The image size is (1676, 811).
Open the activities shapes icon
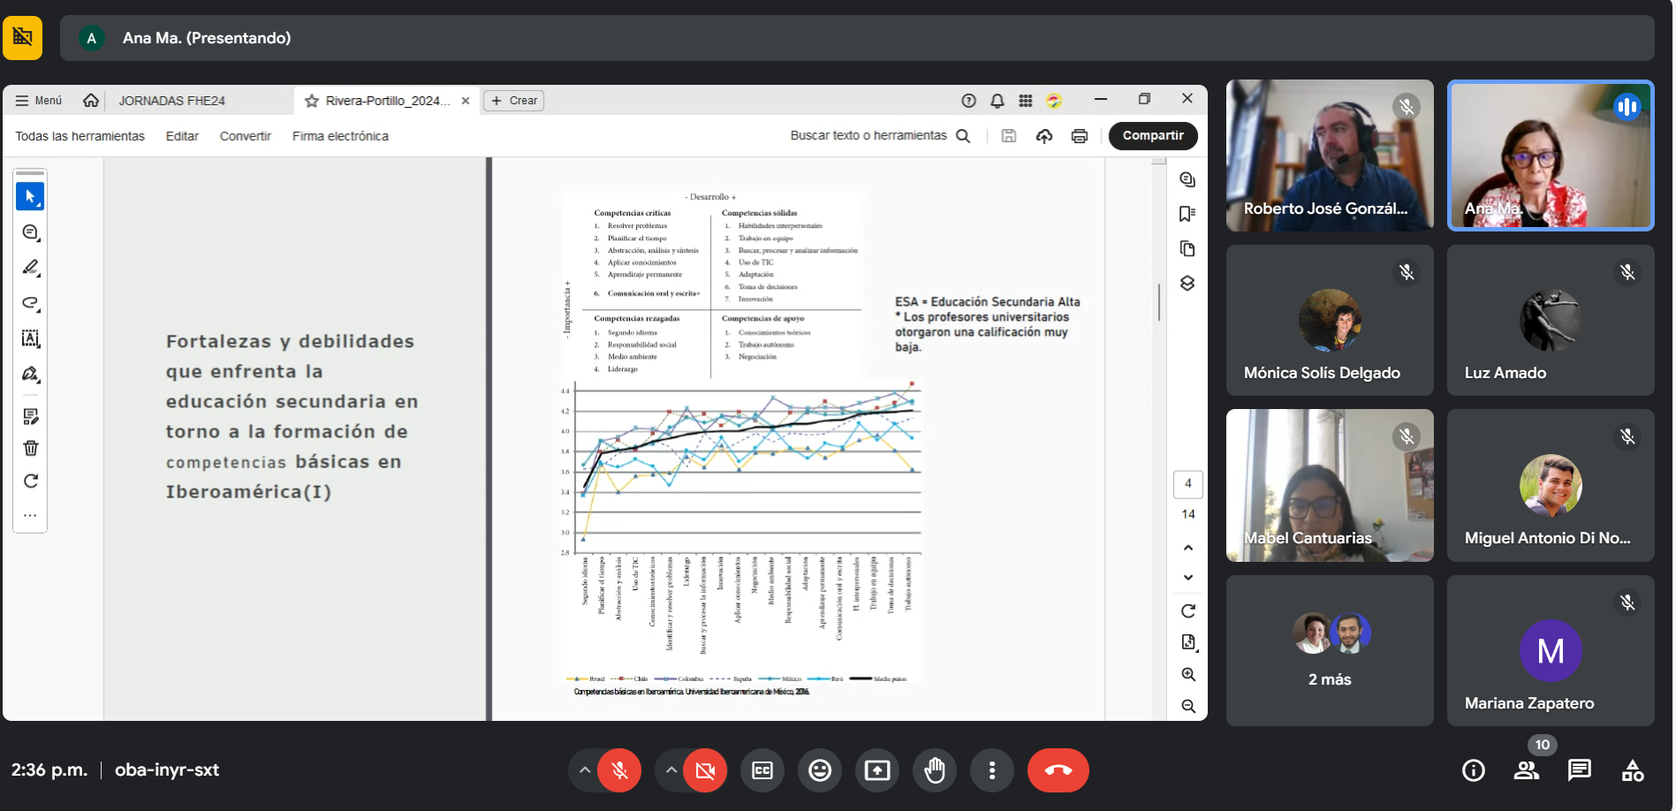pyautogui.click(x=1632, y=770)
